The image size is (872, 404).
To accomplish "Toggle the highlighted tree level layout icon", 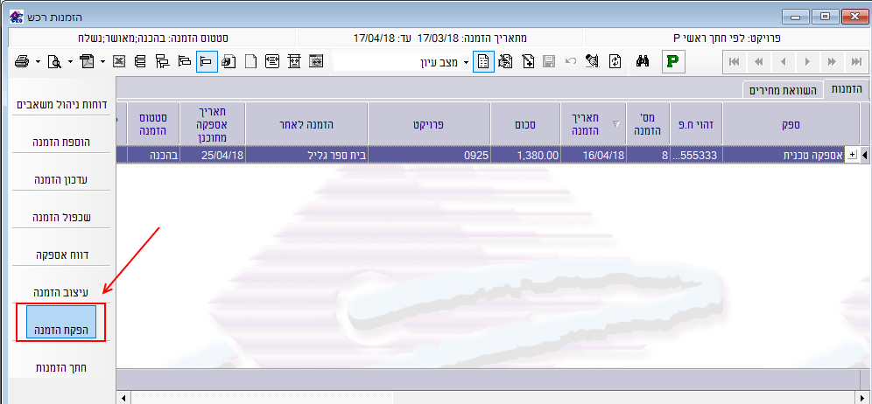I will [x=207, y=61].
